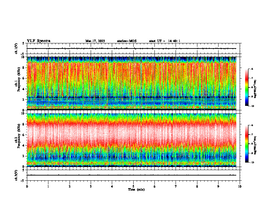Click the ch.1 voltage waveform trace

[x=132, y=48]
